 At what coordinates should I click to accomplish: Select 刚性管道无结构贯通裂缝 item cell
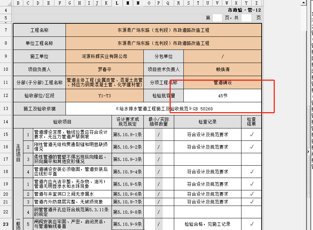click(72, 147)
